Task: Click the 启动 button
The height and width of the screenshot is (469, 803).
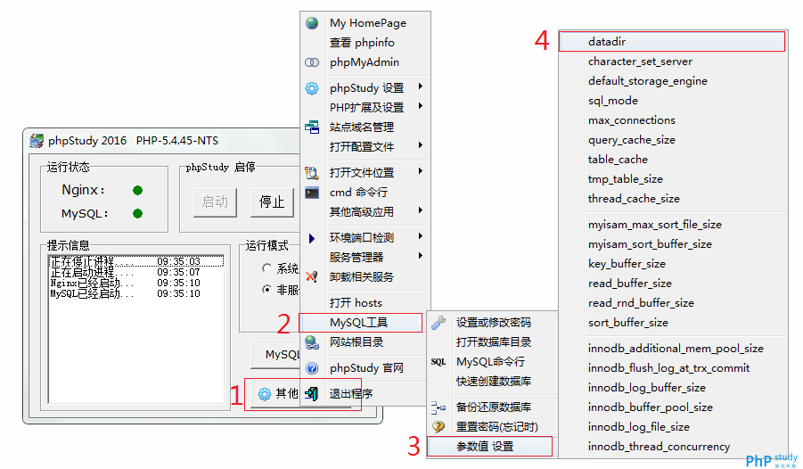Action: [215, 202]
